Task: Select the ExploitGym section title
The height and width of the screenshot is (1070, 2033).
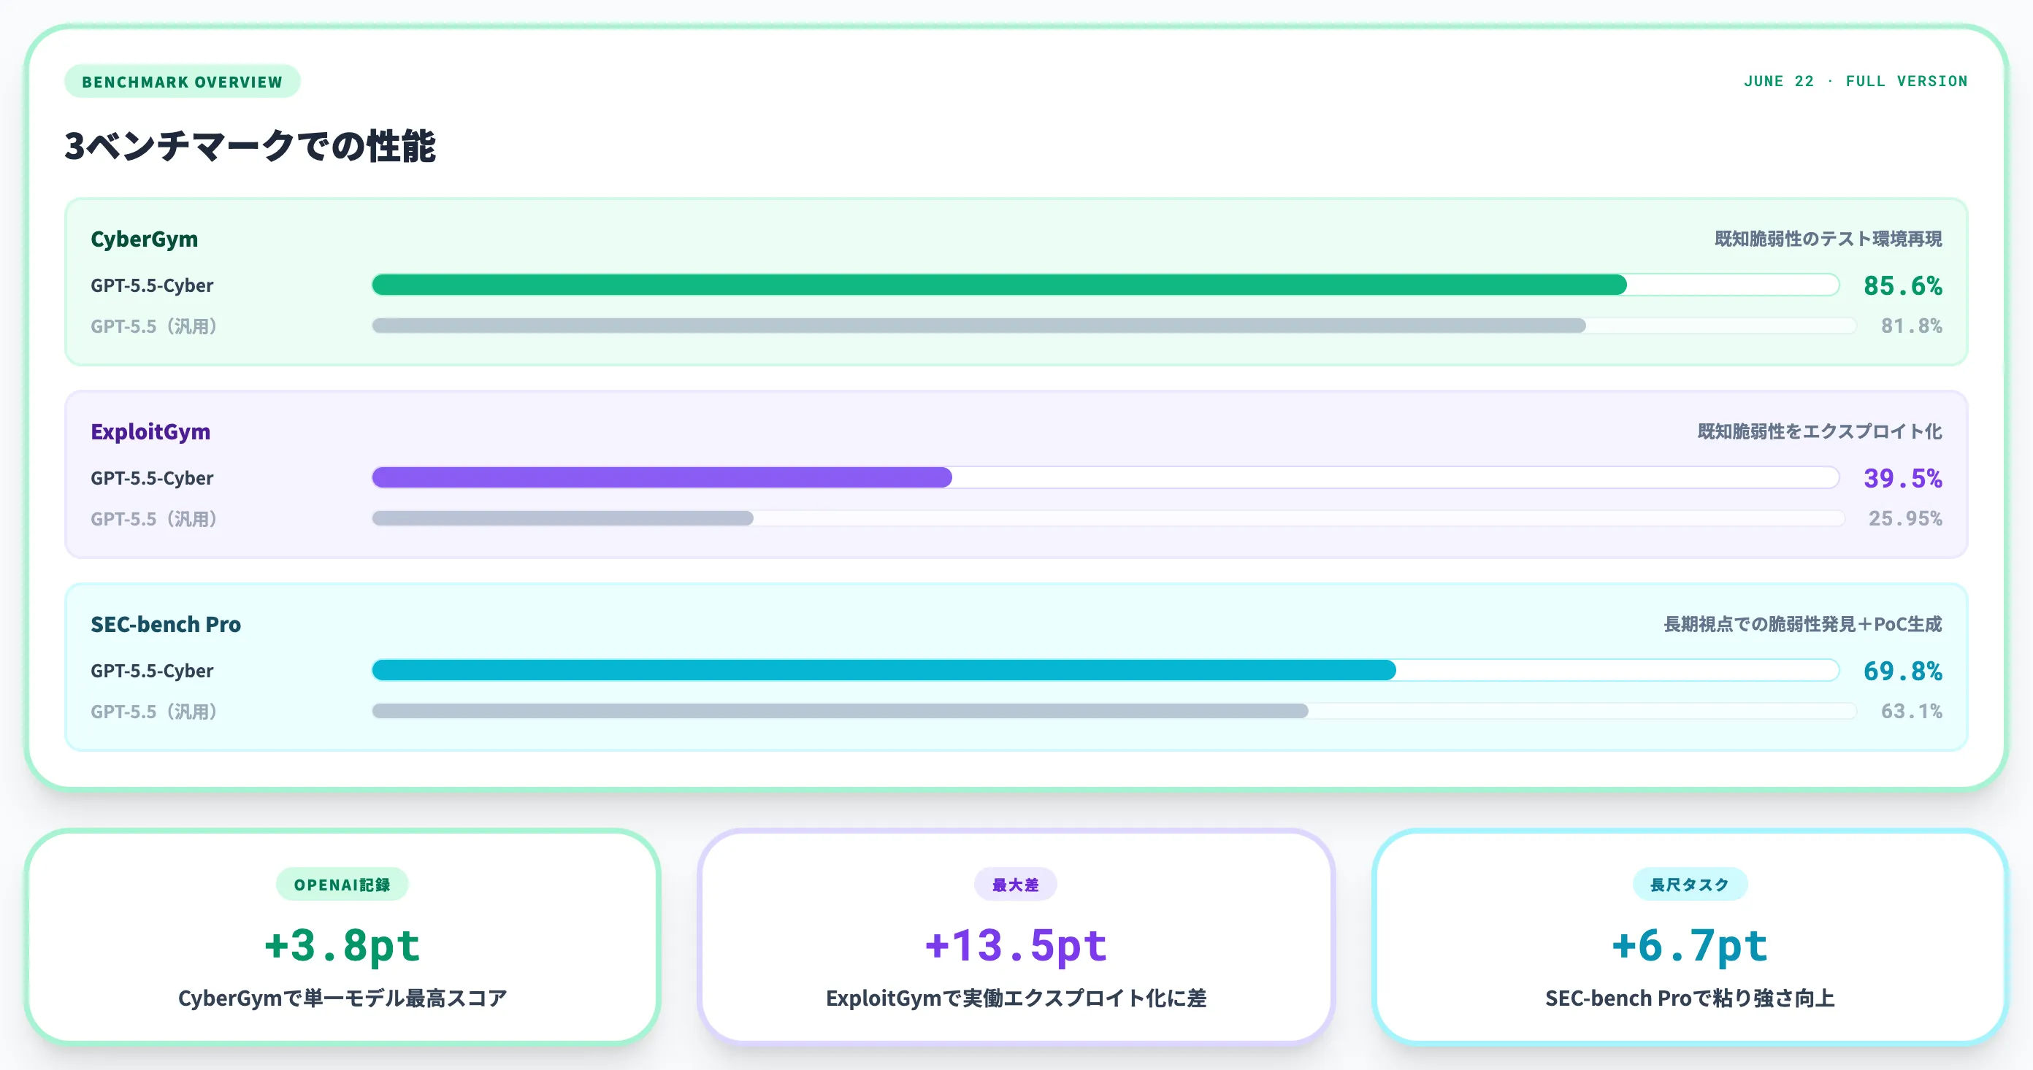Action: (150, 431)
